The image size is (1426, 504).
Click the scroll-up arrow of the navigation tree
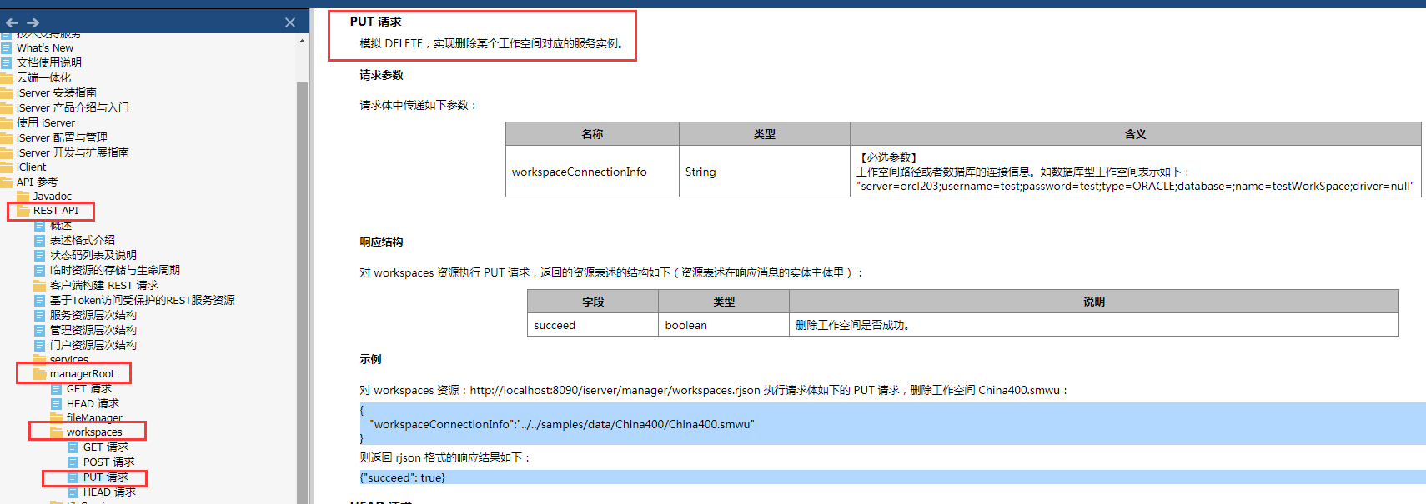coord(302,41)
